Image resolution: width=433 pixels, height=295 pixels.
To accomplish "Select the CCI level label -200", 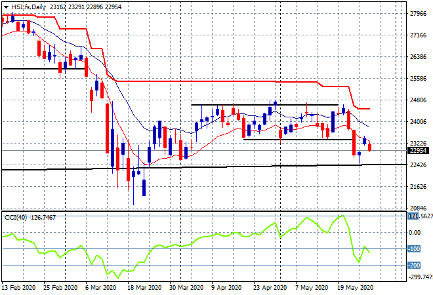I will click(x=414, y=265).
